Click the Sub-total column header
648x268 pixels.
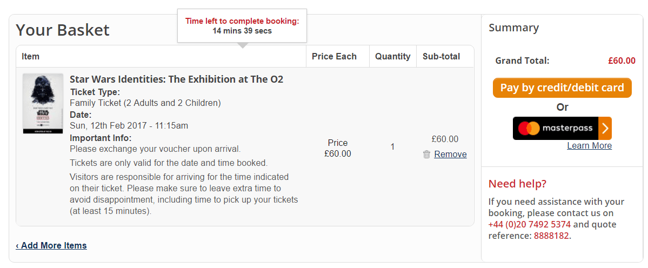click(x=441, y=57)
